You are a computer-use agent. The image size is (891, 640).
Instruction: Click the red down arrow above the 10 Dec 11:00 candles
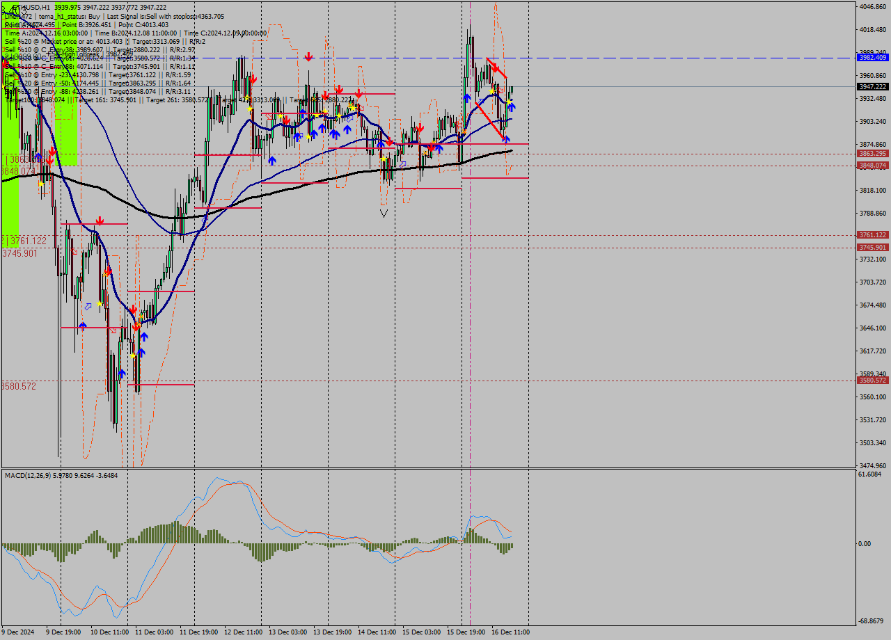(100, 221)
